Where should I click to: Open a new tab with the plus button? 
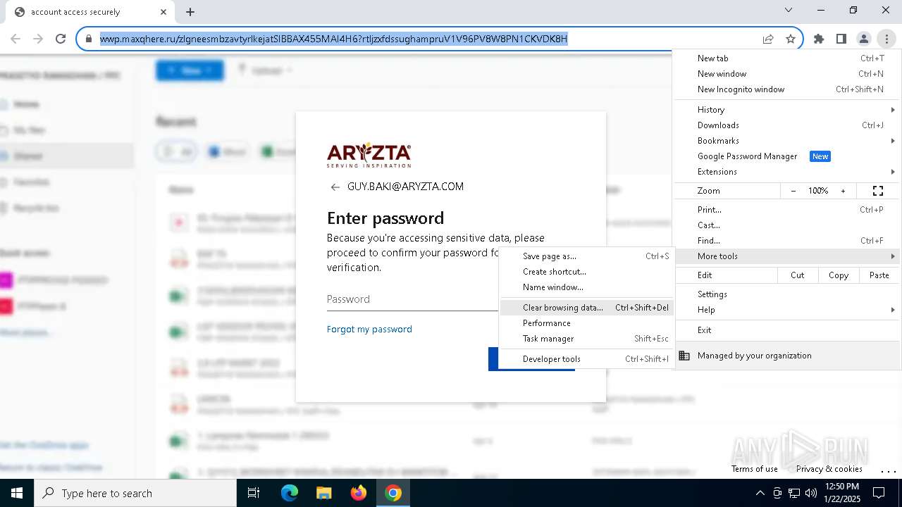pos(190,11)
